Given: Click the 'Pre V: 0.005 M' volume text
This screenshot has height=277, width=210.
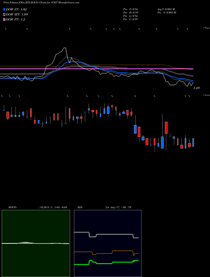Looking at the screenshot, I should 166,12.
